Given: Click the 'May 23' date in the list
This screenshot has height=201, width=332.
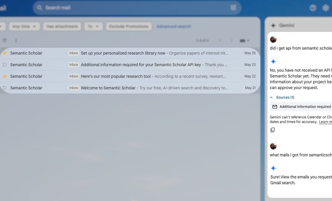Looking at the screenshot, I should 250,64.
